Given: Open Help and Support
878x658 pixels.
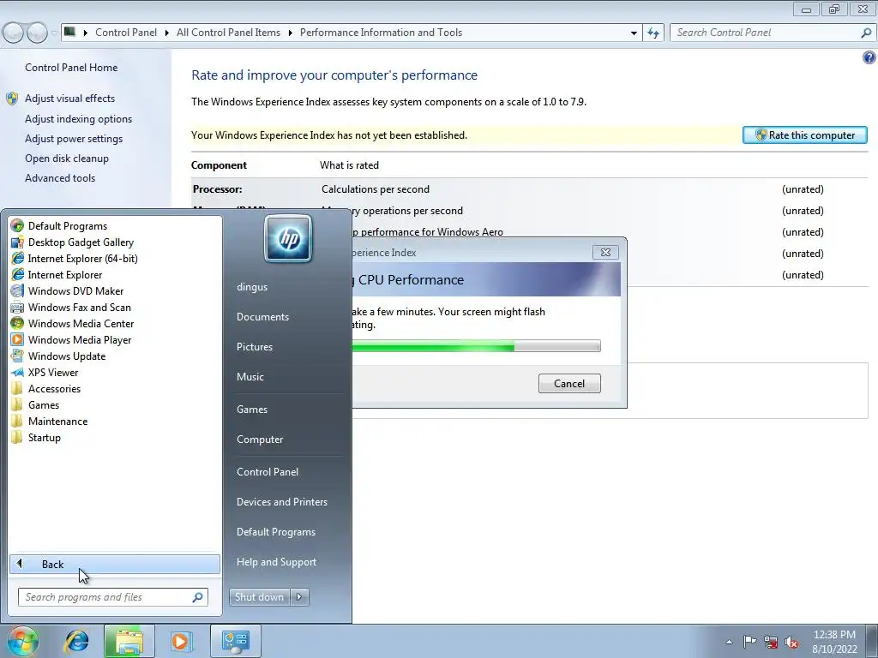Looking at the screenshot, I should (x=276, y=562).
